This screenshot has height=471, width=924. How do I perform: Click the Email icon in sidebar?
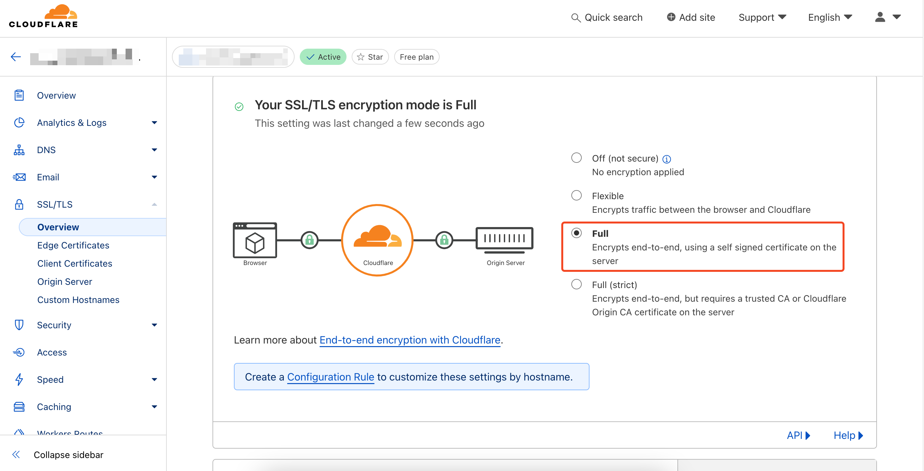(19, 177)
